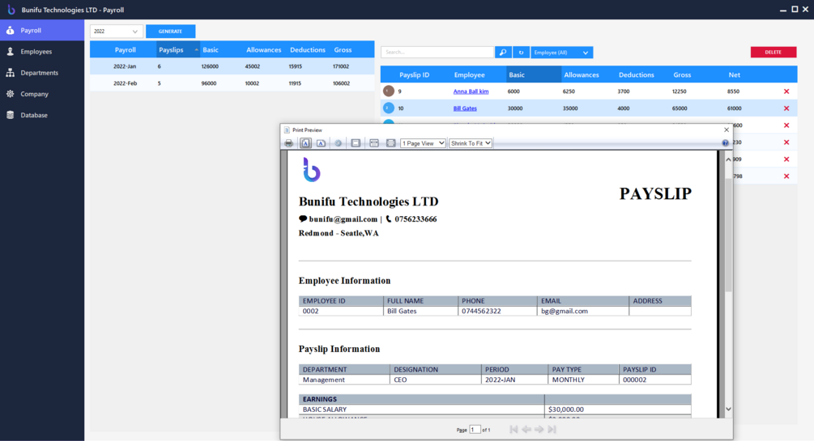The image size is (814, 441).
Task: Click toolbar icon left of 1 Page View
Action: pyautogui.click(x=391, y=143)
